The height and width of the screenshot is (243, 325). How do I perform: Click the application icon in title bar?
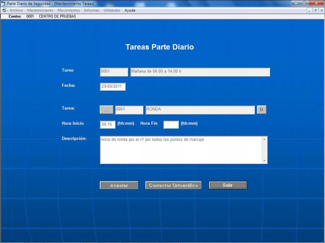pyautogui.click(x=3, y=3)
